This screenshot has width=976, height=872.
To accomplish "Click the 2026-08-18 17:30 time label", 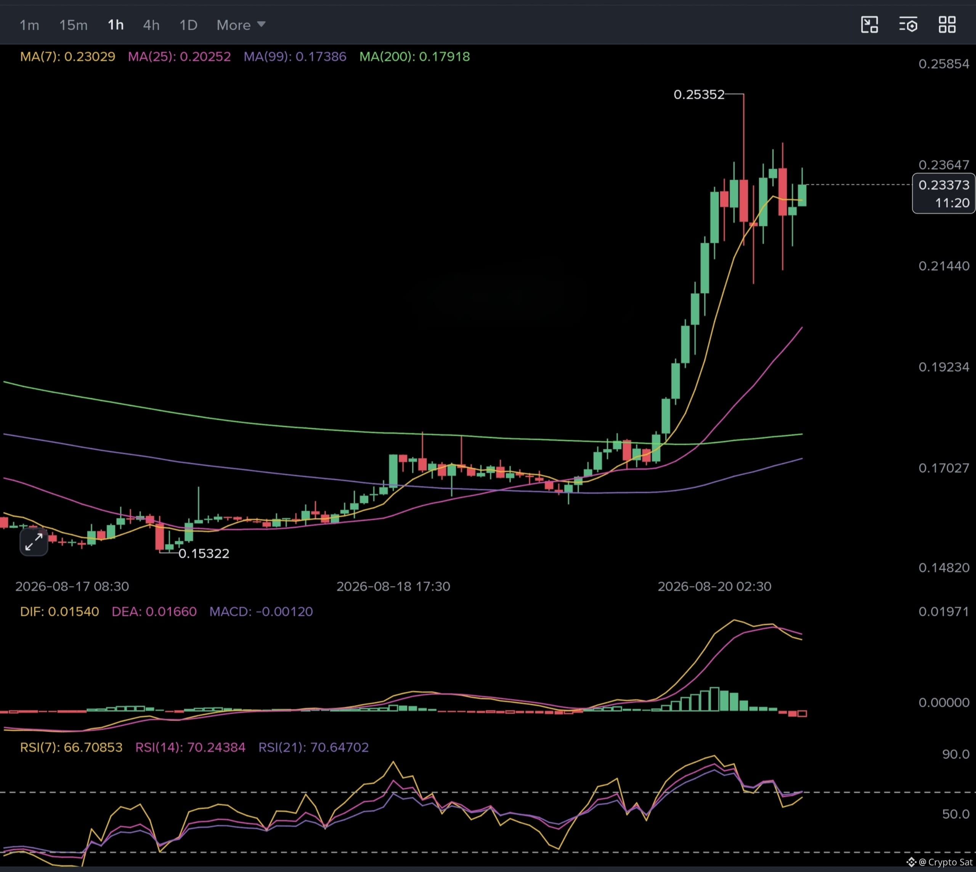I will tap(394, 586).
